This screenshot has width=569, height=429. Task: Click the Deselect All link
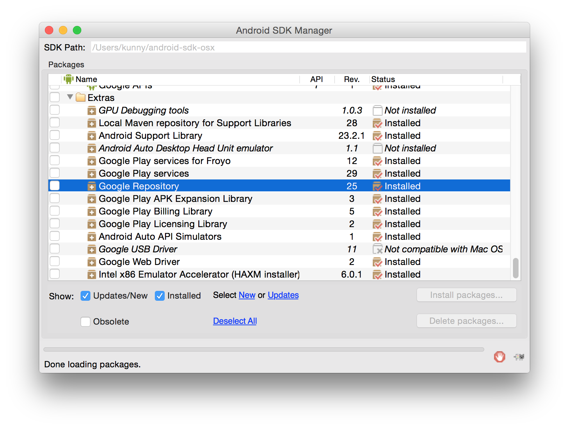[x=235, y=321]
